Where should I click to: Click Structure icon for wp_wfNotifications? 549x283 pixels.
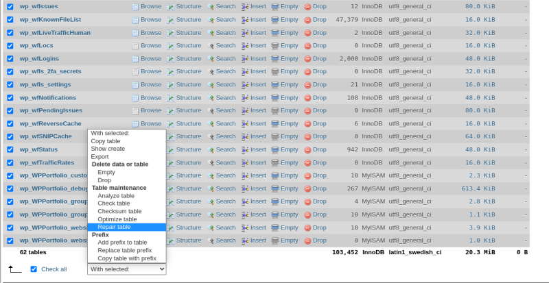pyautogui.click(x=170, y=98)
